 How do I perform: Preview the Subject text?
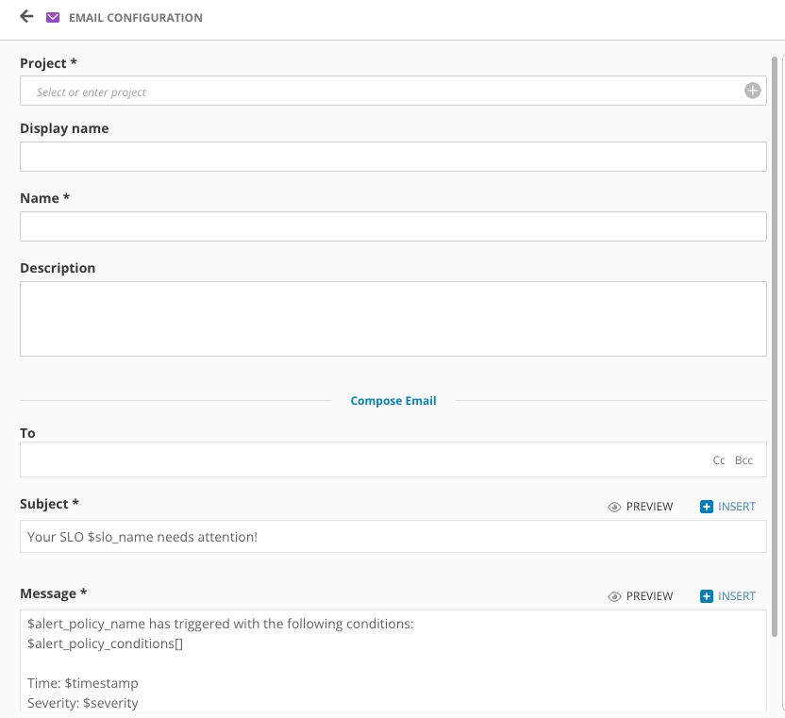[649, 507]
